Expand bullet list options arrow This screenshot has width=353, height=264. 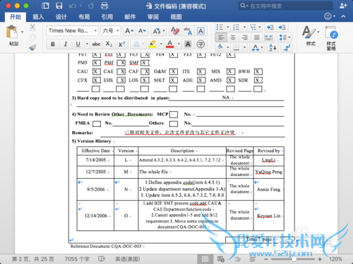pos(227,27)
